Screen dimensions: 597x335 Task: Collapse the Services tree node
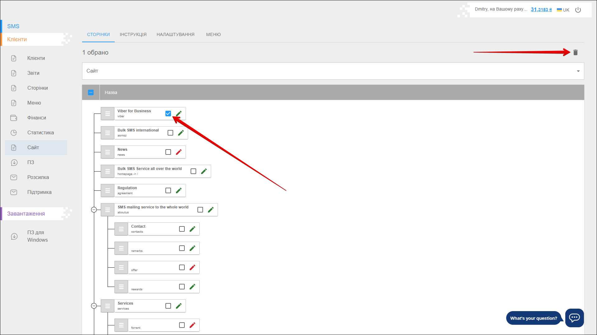click(x=94, y=306)
